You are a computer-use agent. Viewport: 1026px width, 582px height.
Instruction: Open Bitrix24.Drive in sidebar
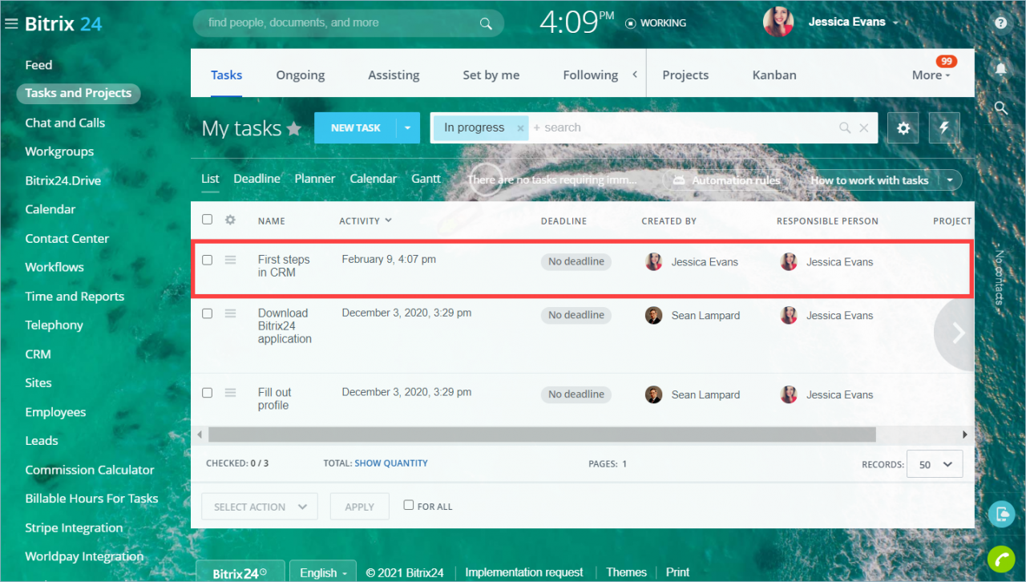(x=63, y=180)
